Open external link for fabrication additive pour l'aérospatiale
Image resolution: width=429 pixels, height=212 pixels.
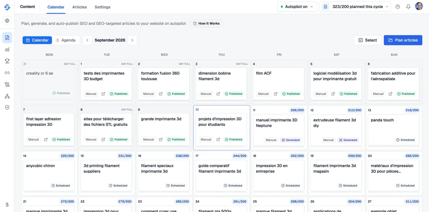(x=390, y=94)
